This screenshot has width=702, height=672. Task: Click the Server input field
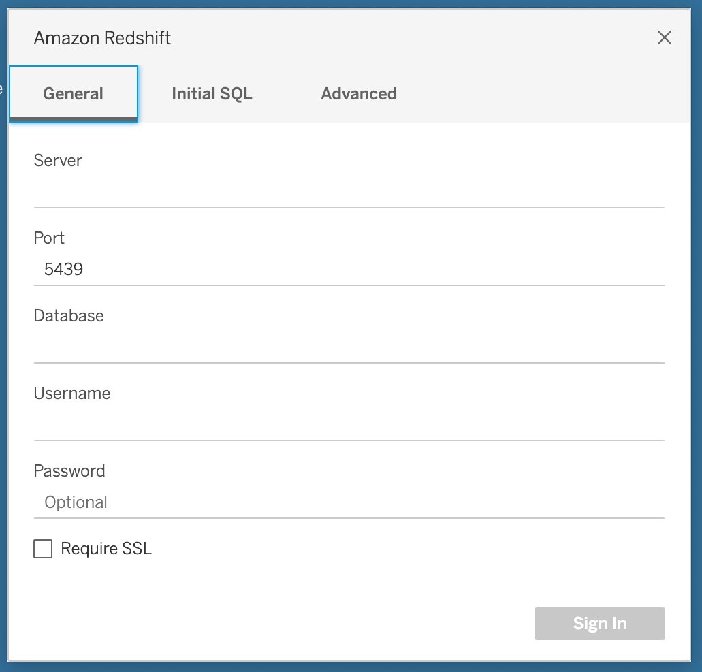[349, 191]
